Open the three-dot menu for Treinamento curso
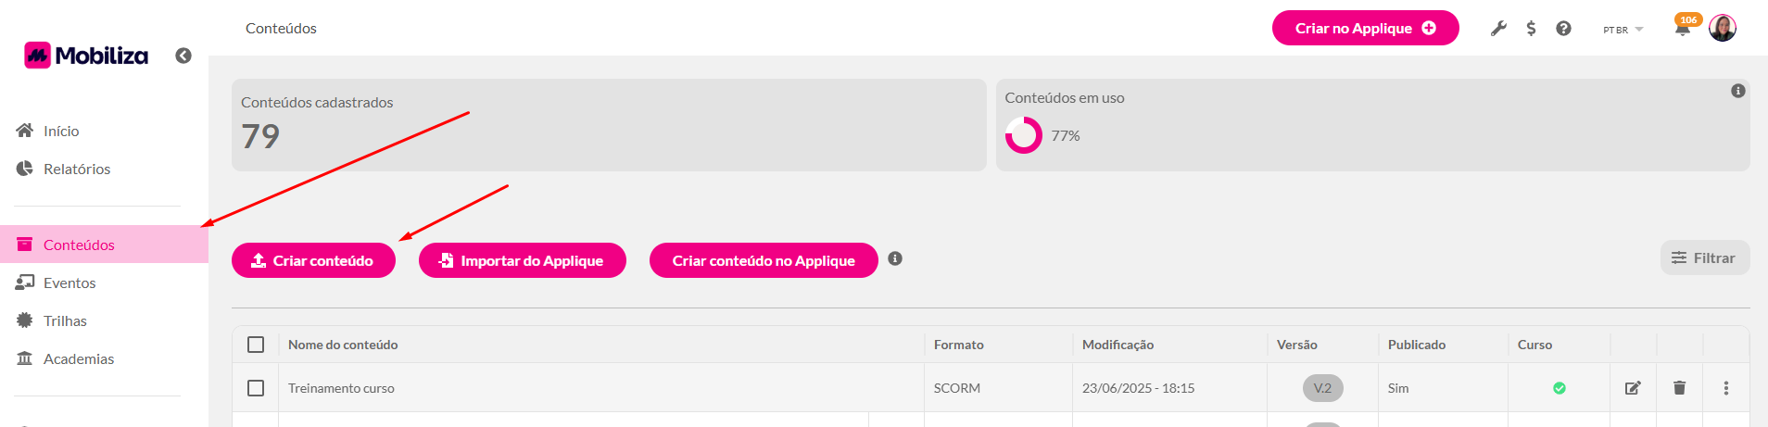The width and height of the screenshot is (1768, 427). tap(1725, 388)
